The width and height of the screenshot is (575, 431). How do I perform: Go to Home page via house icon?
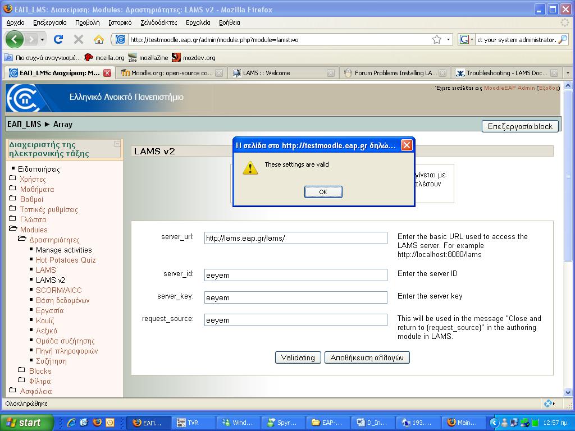(x=99, y=39)
